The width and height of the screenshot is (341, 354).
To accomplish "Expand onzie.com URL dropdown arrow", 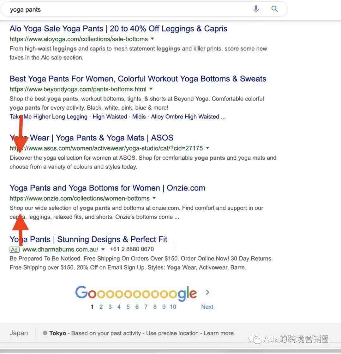I will [154, 198].
